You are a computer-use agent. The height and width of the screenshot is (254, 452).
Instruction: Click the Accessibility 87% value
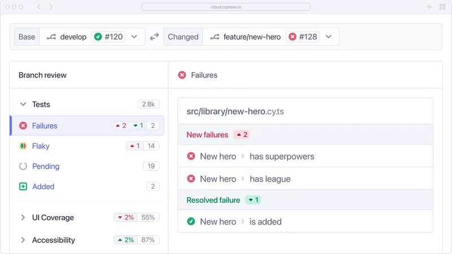click(148, 240)
